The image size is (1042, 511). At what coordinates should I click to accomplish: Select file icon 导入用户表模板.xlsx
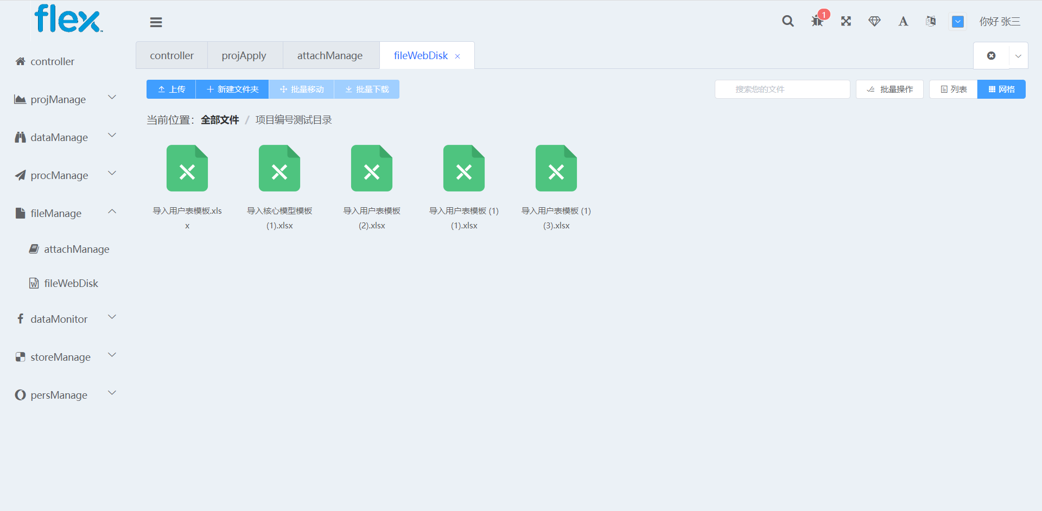tap(187, 168)
